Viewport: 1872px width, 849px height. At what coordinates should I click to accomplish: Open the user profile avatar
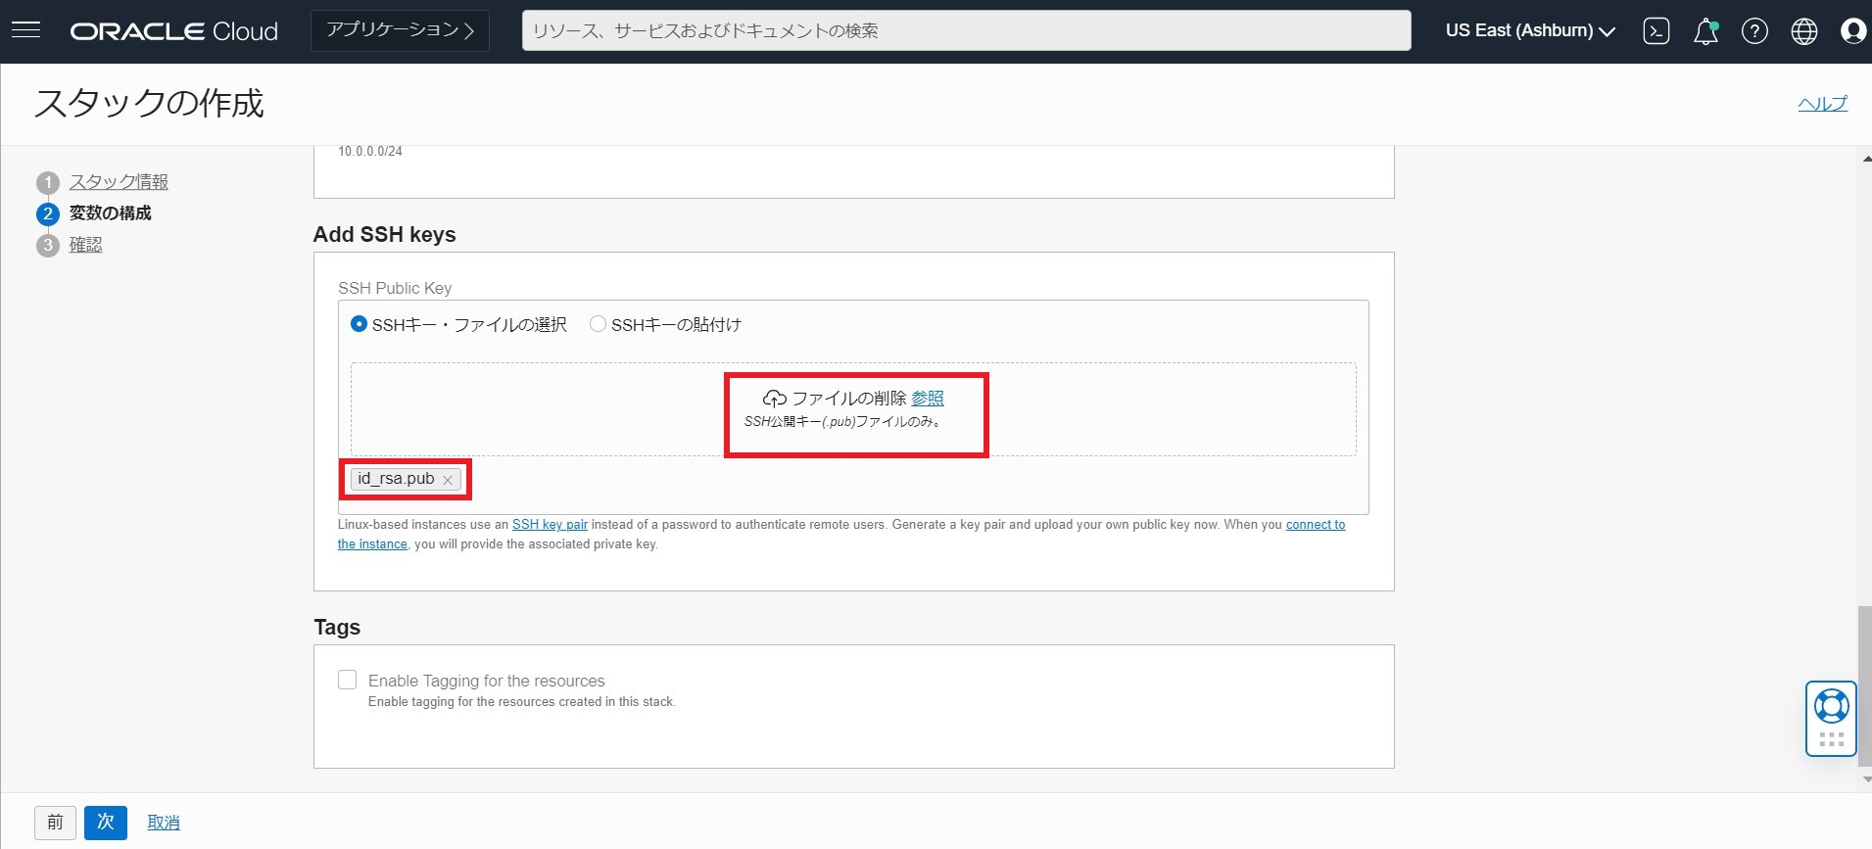click(x=1852, y=31)
